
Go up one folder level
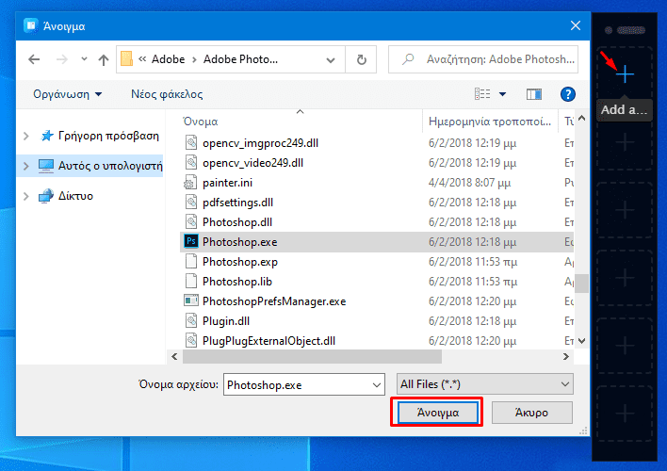104,59
